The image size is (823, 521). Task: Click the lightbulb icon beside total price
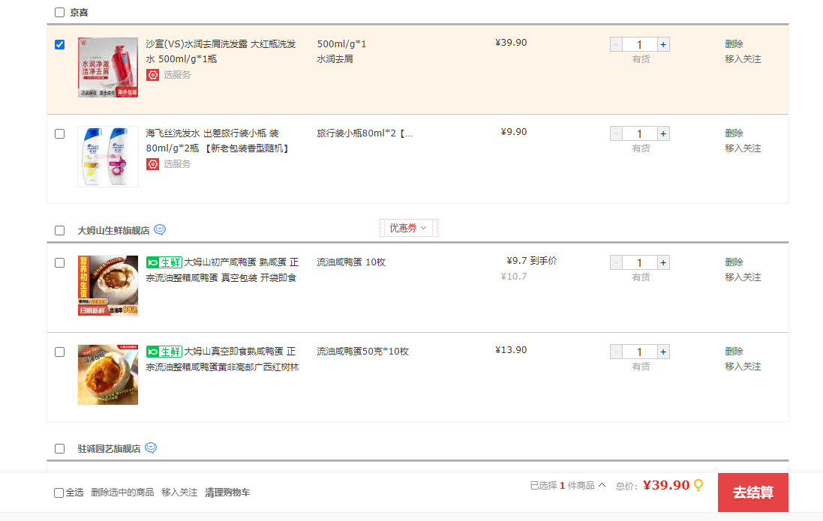point(698,486)
